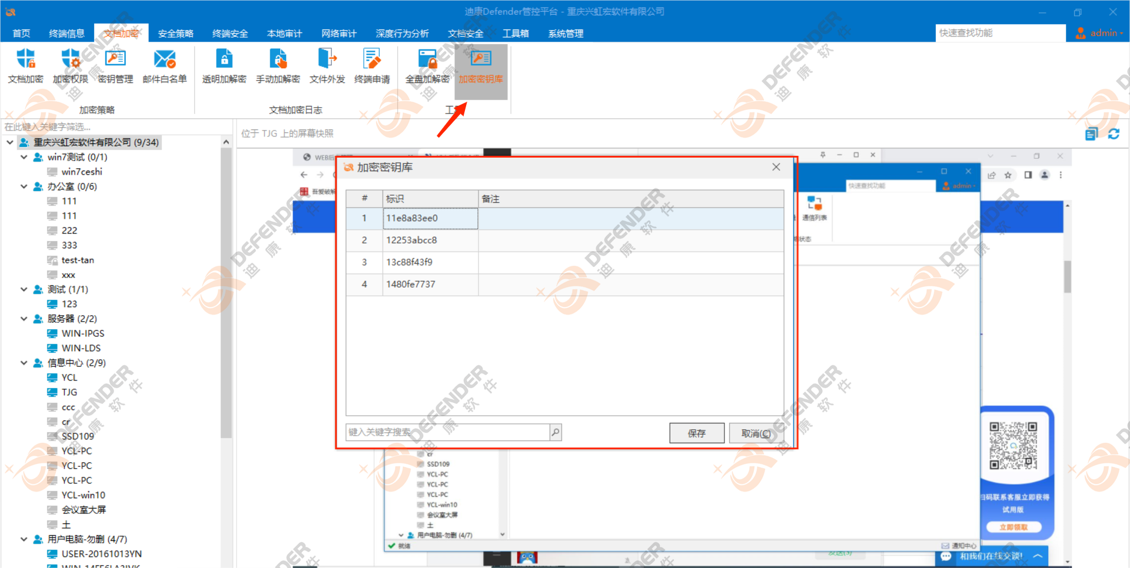Open 加密权限 settings icon
The image size is (1130, 568).
(70, 60)
